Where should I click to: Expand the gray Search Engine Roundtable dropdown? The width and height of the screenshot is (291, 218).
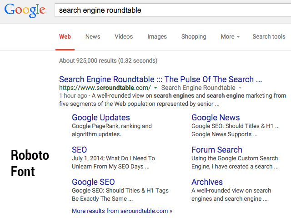[240, 88]
